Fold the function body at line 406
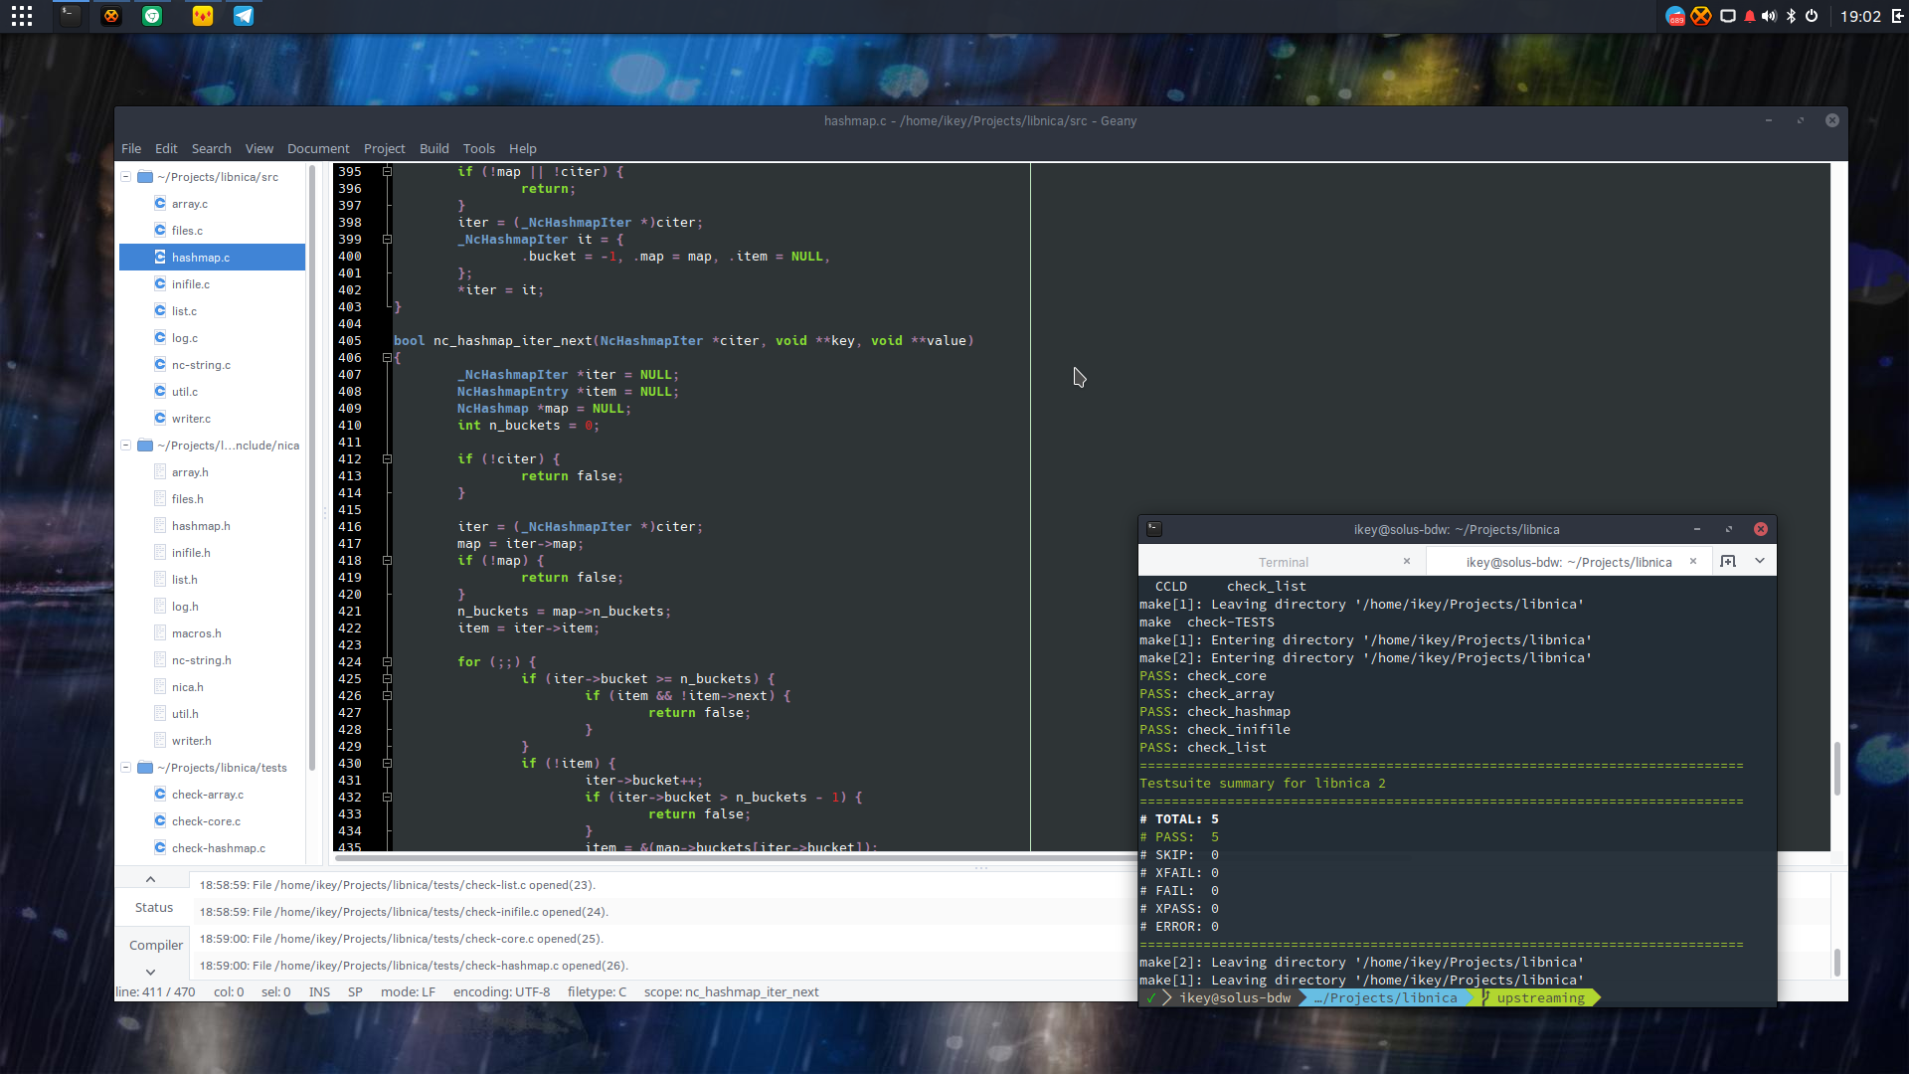Screen dimensions: 1909x1074 pyautogui.click(x=387, y=358)
